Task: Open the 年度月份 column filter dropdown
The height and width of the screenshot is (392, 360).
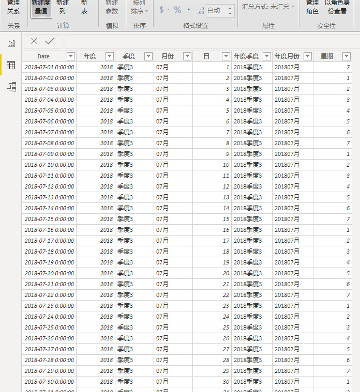Action: 308,56
